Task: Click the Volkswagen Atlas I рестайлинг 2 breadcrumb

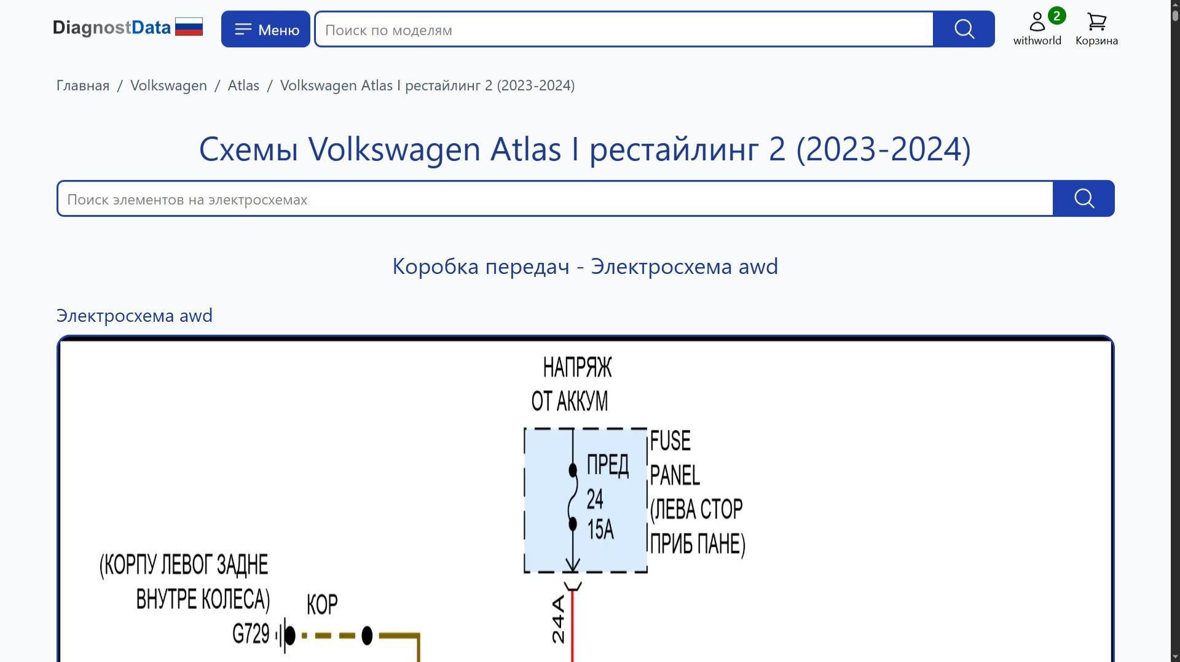Action: coord(428,85)
